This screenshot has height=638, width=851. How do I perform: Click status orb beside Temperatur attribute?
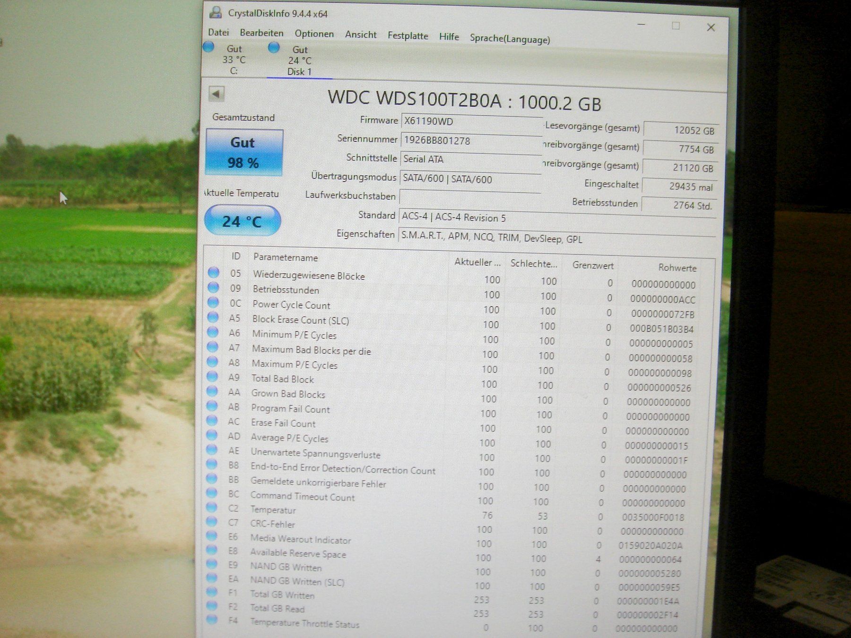point(212,508)
